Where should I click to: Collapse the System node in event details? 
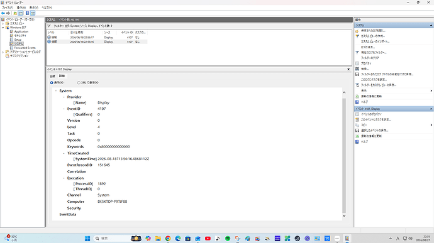tap(56, 90)
